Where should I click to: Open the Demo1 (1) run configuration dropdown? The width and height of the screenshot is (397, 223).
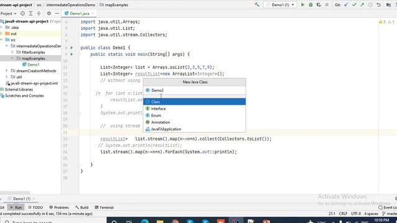click(280, 5)
